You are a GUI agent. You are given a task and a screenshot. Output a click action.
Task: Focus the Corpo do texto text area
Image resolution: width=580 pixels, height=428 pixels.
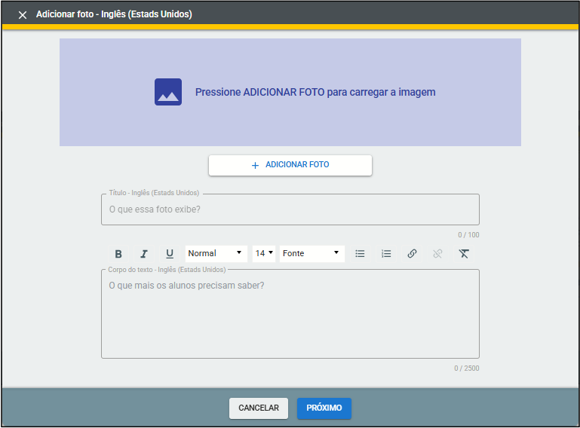[290, 316]
